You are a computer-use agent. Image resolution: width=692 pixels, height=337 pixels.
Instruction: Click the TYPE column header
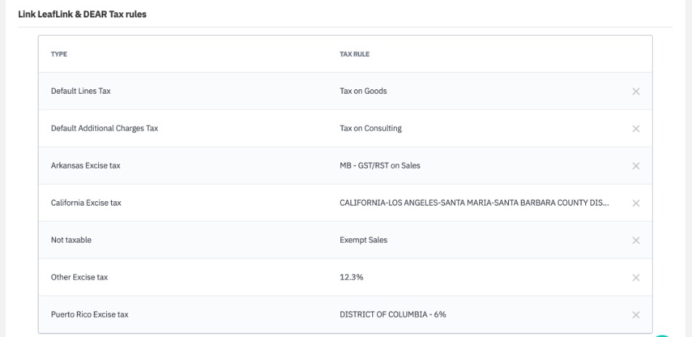(x=58, y=54)
